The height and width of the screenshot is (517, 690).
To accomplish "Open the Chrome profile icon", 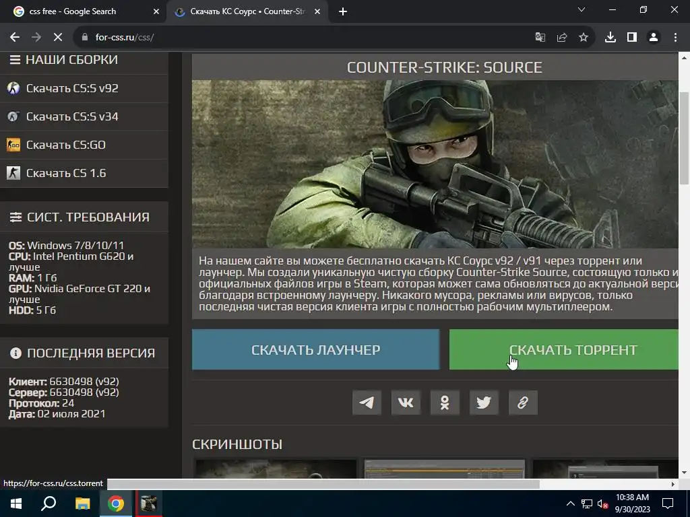I will click(654, 38).
